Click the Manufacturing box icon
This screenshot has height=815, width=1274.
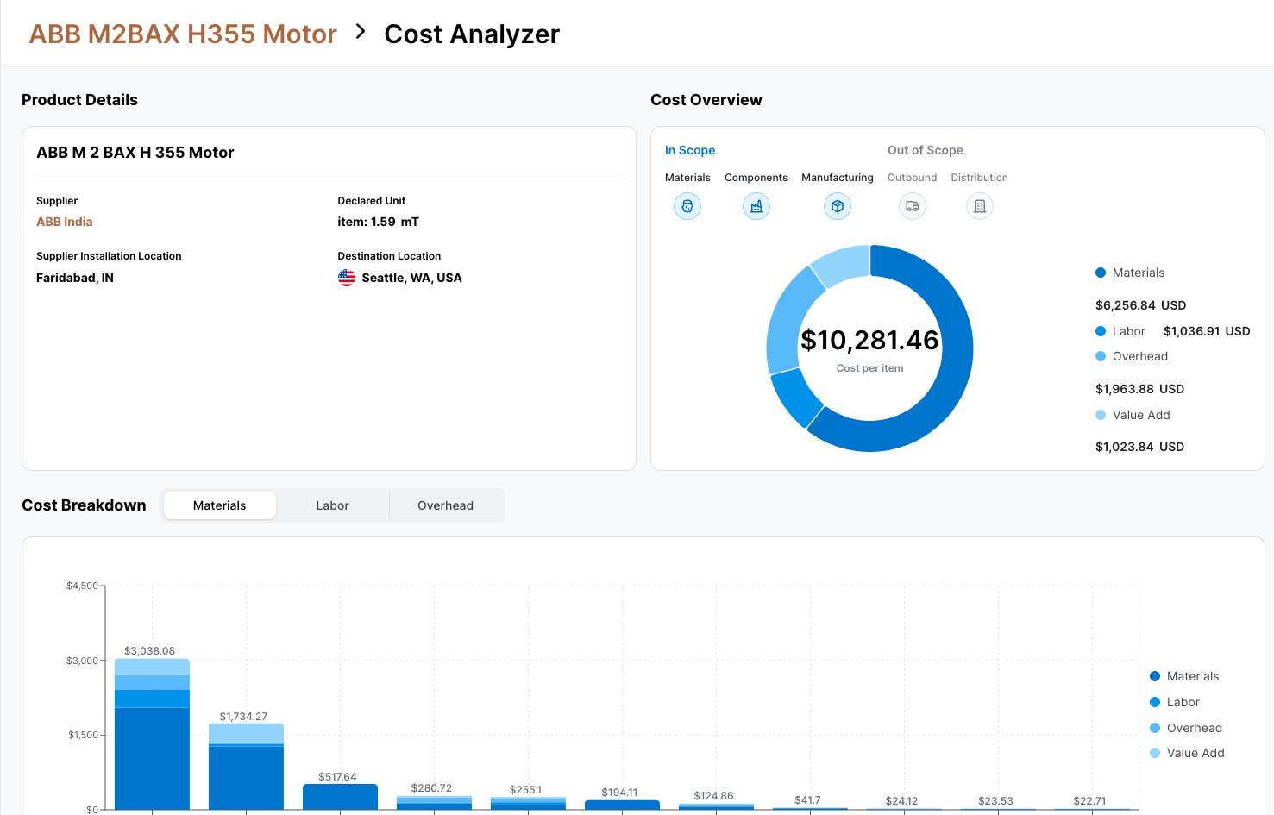(838, 206)
